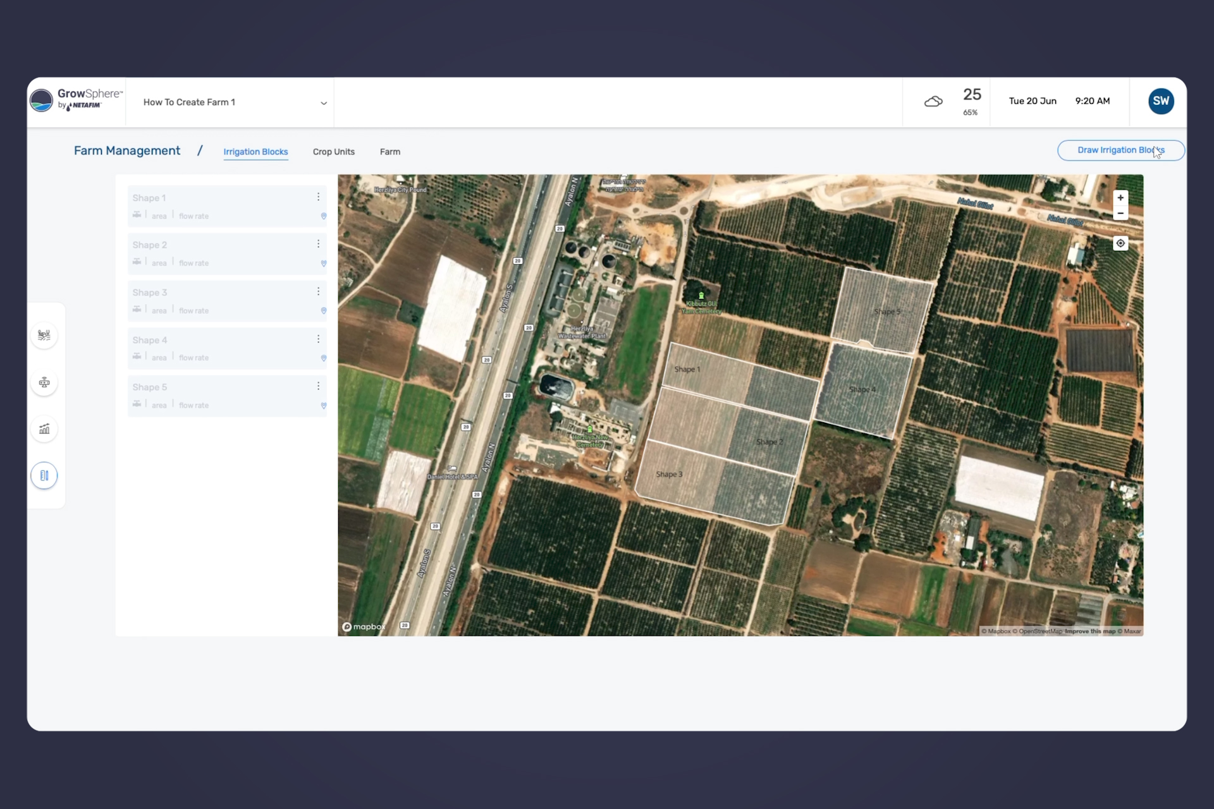Expand the How To Create Farm 1 dropdown
Image resolution: width=1214 pixels, height=809 pixels.
pos(323,103)
